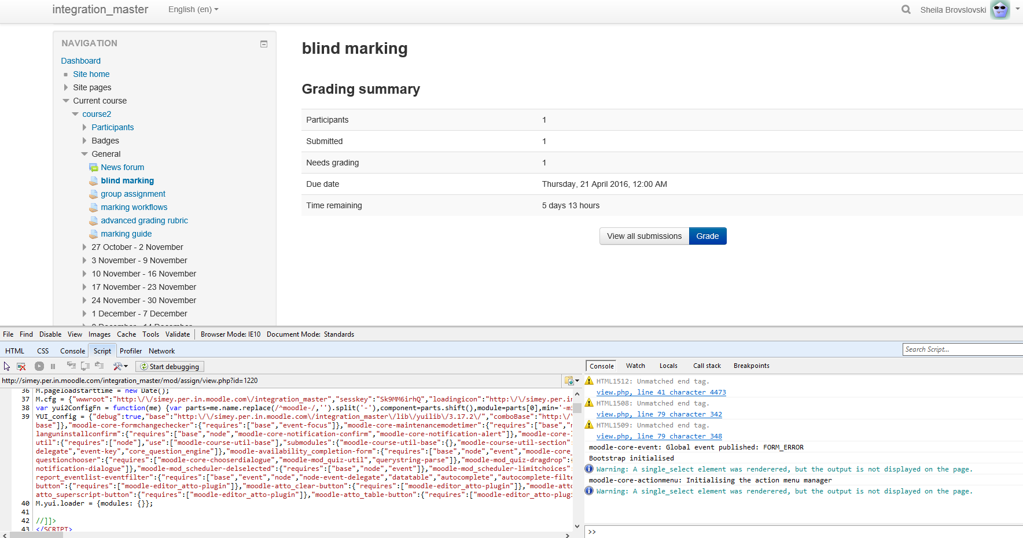1023x538 pixels.
Task: Activate the select element by click arrow tool
Action: pos(7,366)
